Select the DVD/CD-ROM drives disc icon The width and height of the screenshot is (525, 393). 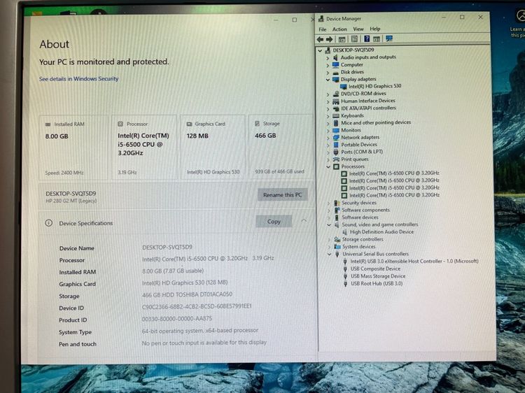click(x=336, y=94)
